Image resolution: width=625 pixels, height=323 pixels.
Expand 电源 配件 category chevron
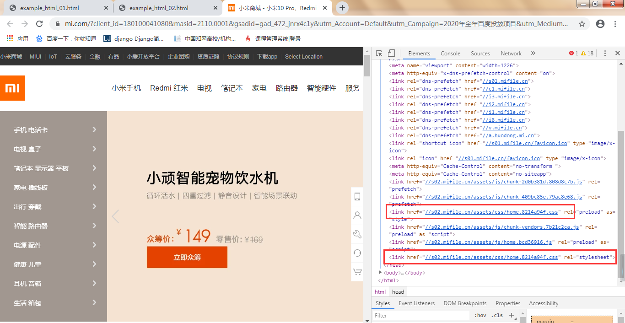tap(94, 245)
